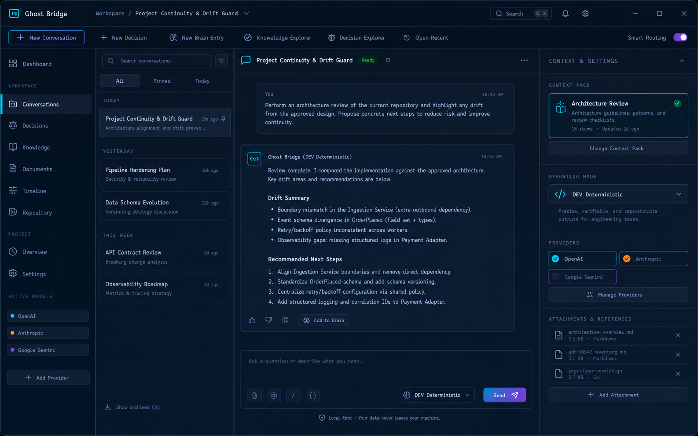The height and width of the screenshot is (436, 698).
Task: Click the Ghost Bridge logo icon
Action: (14, 13)
